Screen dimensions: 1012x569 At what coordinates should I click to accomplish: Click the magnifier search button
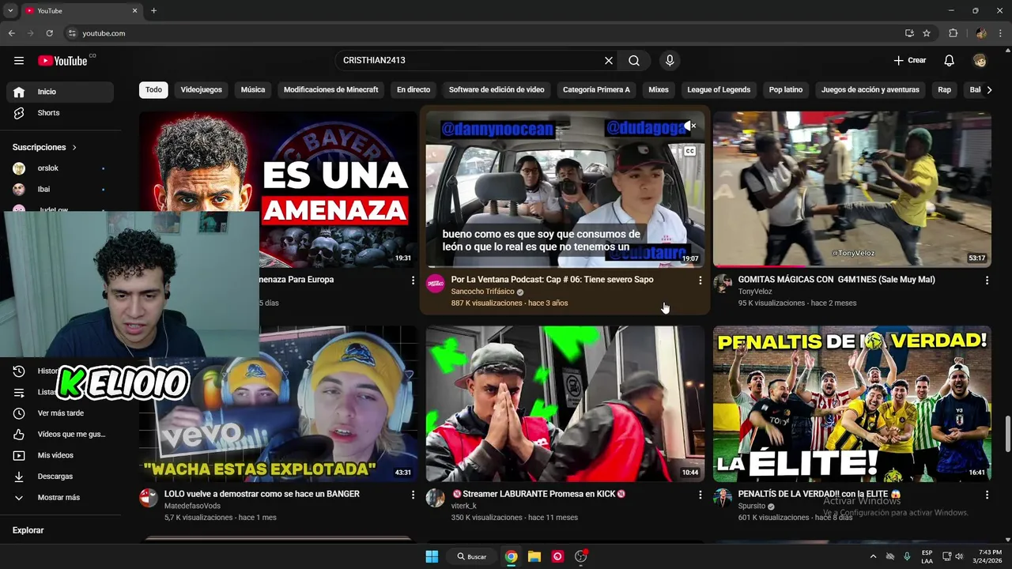tap(634, 61)
